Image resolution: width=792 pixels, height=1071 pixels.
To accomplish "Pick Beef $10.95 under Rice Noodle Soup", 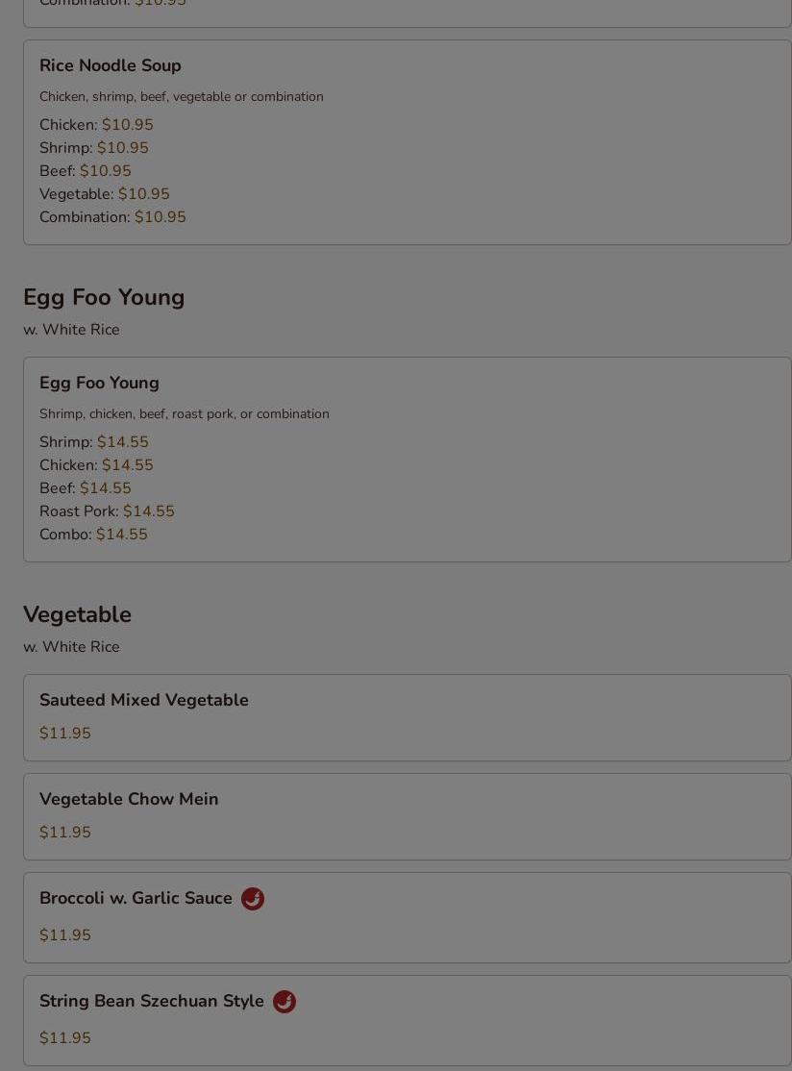I will pyautogui.click(x=86, y=171).
